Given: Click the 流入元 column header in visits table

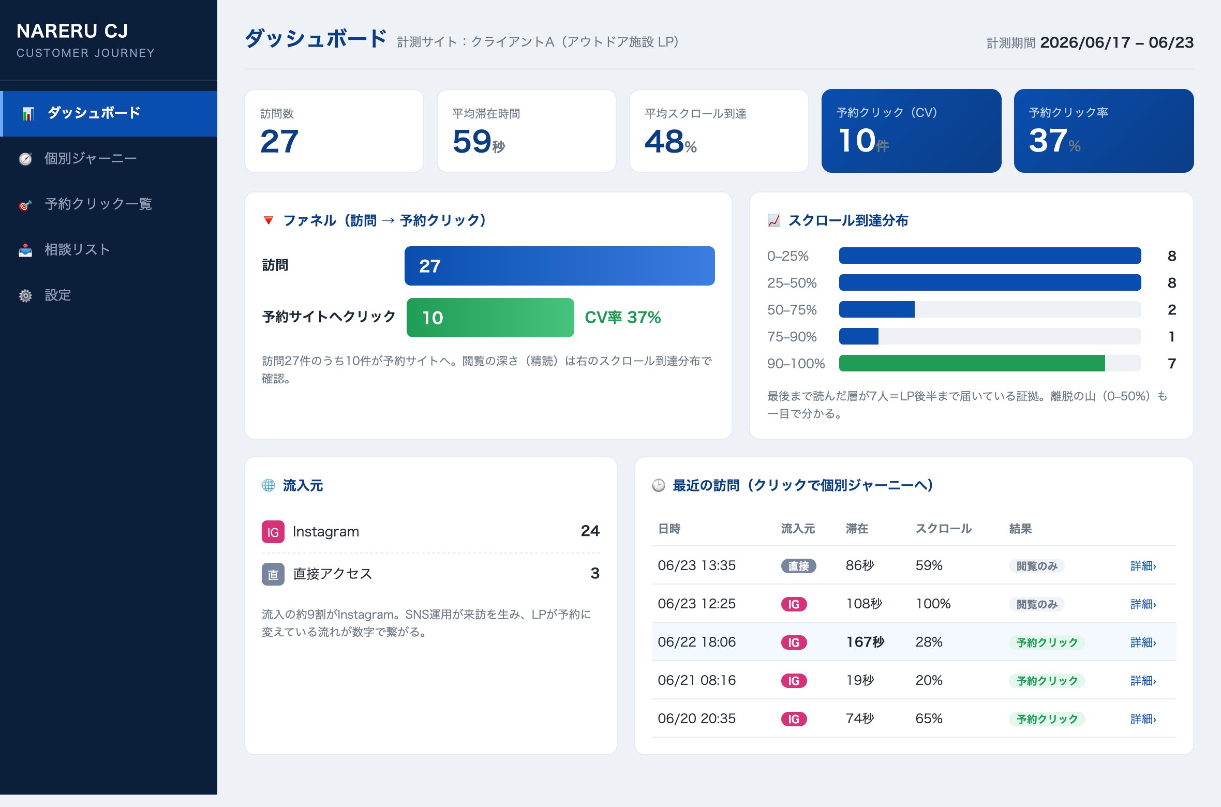Looking at the screenshot, I should coord(798,529).
